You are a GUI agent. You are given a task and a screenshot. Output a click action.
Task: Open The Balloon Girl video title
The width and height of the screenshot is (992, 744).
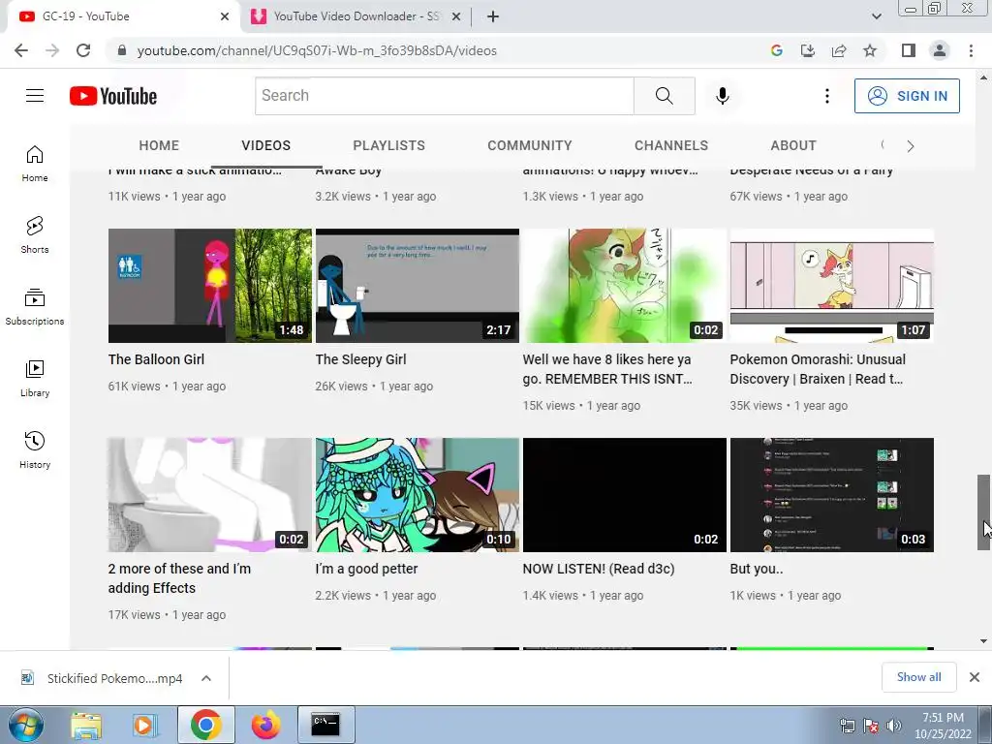click(x=156, y=359)
